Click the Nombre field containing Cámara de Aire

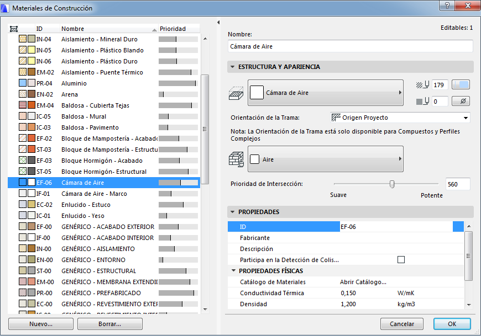click(x=351, y=46)
